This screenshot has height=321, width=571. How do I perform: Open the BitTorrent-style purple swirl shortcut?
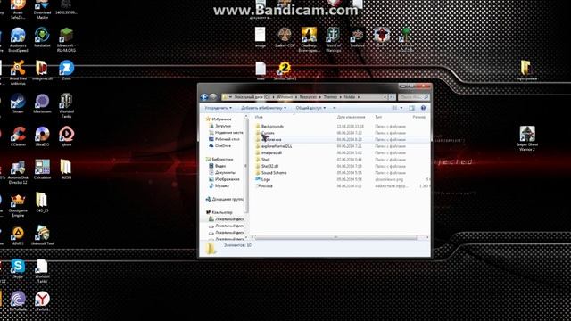pos(18,301)
